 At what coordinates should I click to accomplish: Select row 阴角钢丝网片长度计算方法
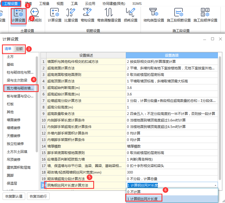tap(86, 185)
